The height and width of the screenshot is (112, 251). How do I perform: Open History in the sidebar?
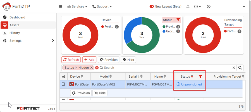coord(15,33)
